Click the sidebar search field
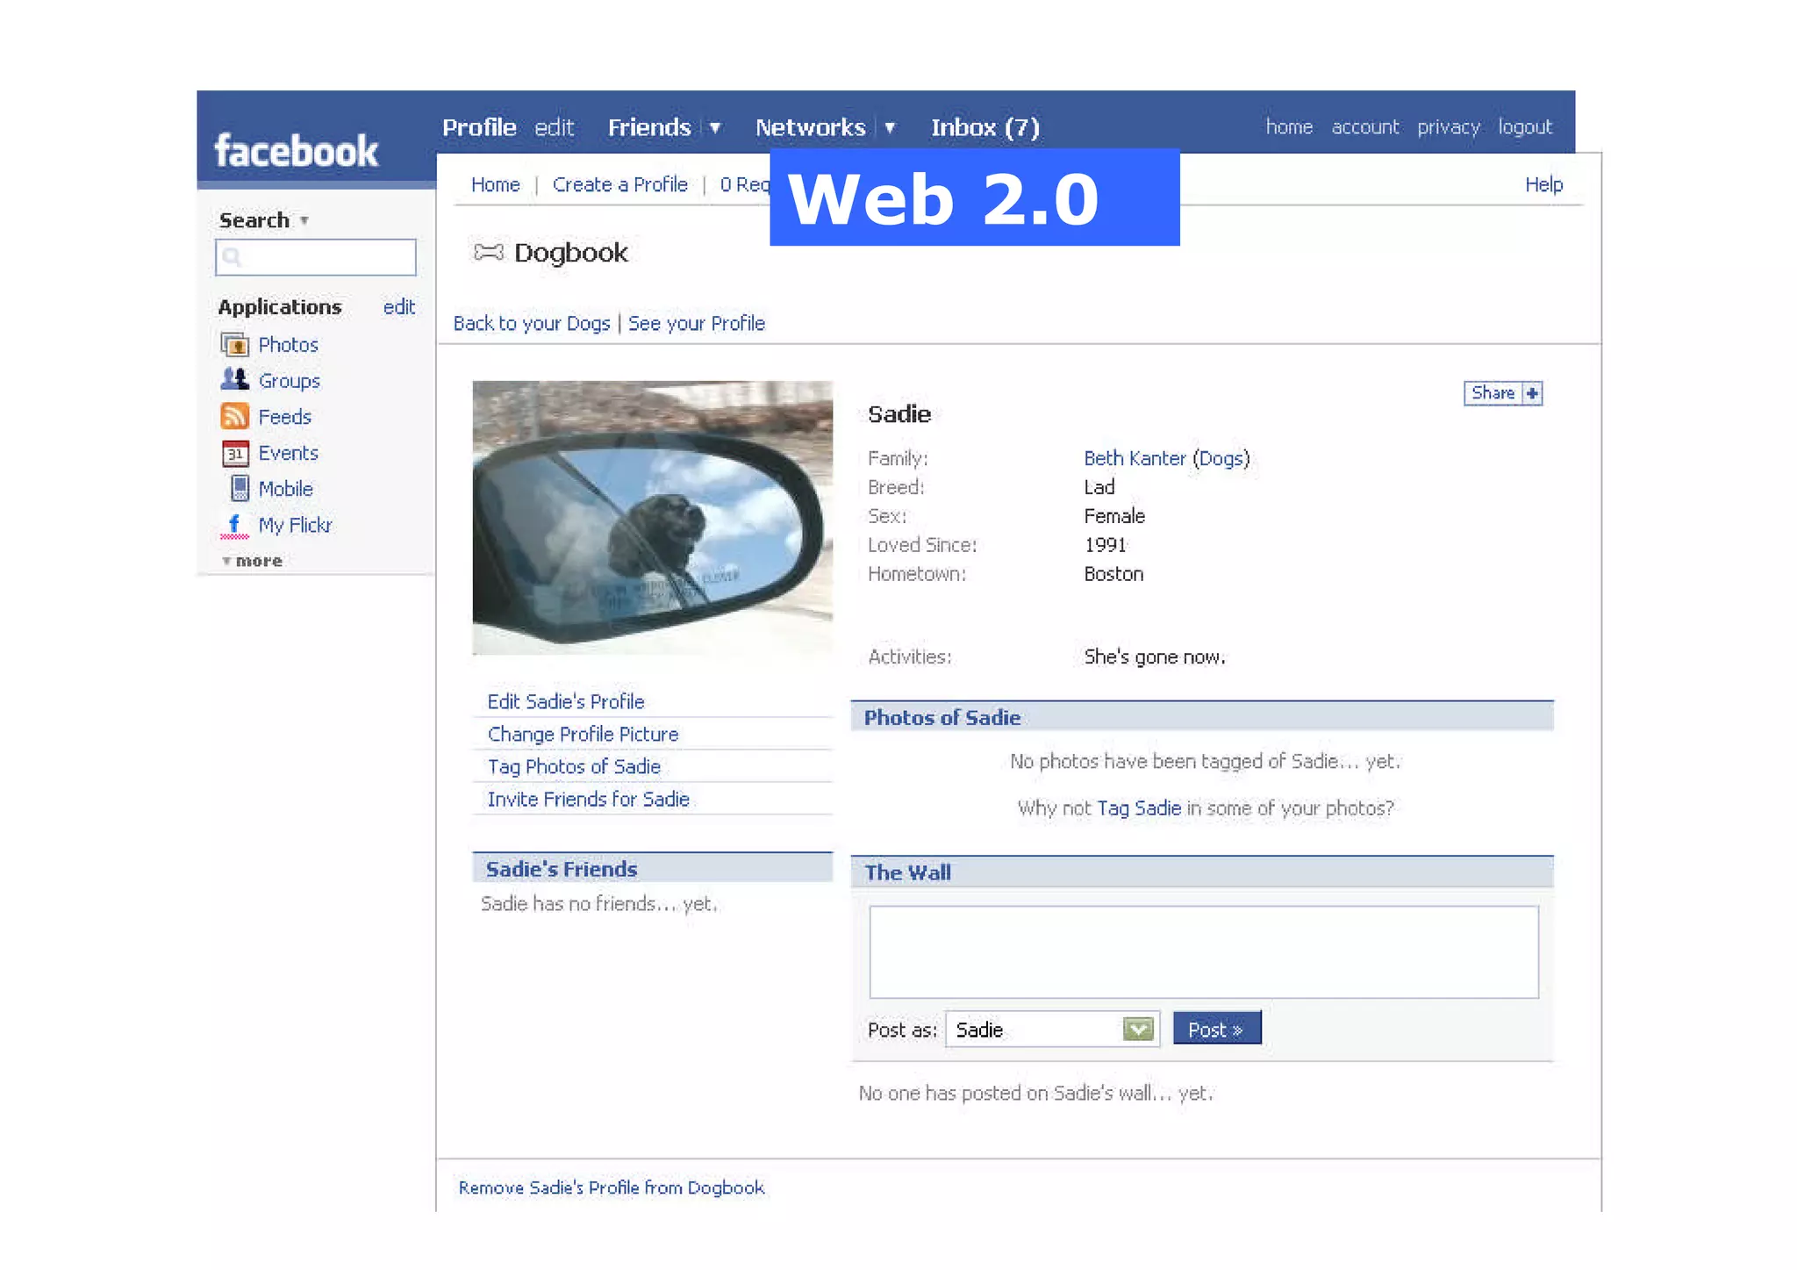 [316, 257]
